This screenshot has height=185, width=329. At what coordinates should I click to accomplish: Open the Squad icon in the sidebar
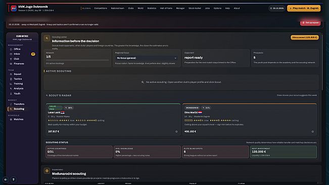[11, 74]
